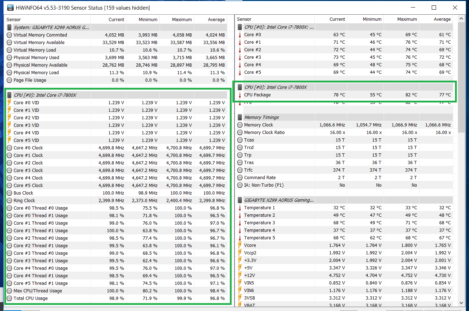Viewport: 469px width, 311px height.
Task: Select the Core #4 Thread #0 Usage row
Action: (117, 268)
